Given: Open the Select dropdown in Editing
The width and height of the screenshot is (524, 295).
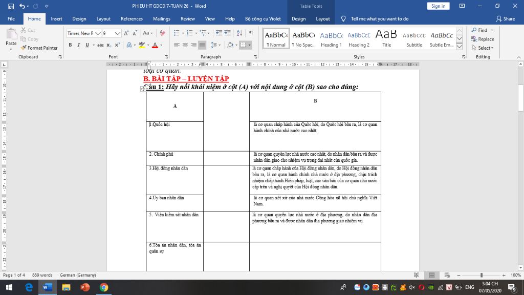Looking at the screenshot, I should click(x=483, y=48).
